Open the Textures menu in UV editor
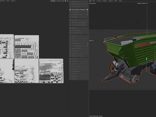 13,1
